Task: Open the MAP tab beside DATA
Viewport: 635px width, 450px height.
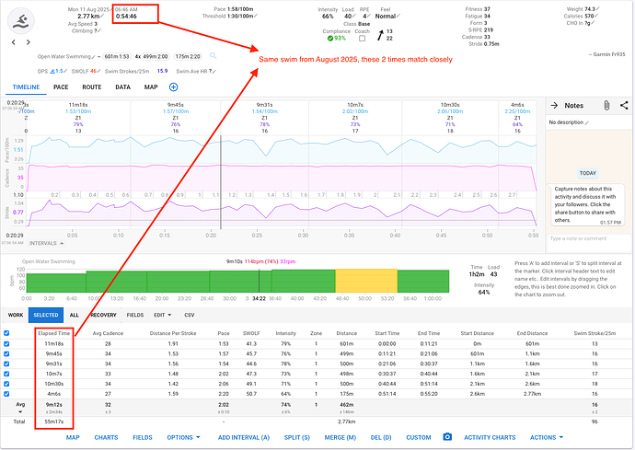Action: [151, 87]
